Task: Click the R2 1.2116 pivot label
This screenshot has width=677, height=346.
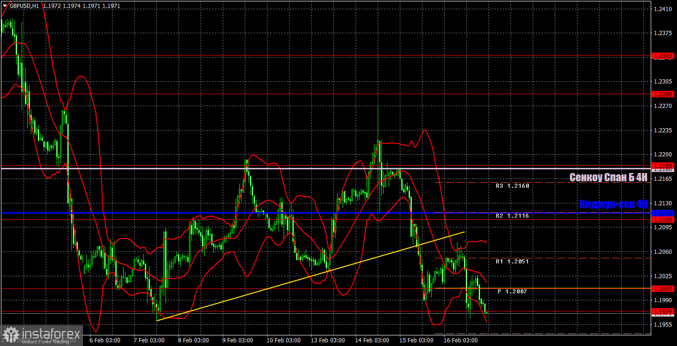Action: click(x=512, y=216)
